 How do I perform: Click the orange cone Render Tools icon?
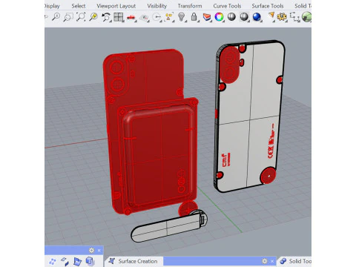[271, 17]
